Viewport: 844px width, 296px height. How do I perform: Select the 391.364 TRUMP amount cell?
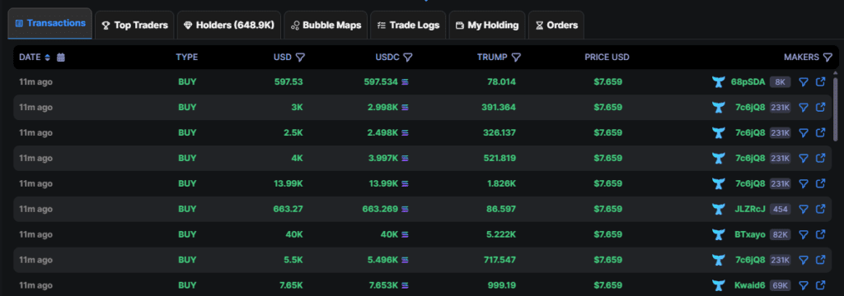pos(499,108)
